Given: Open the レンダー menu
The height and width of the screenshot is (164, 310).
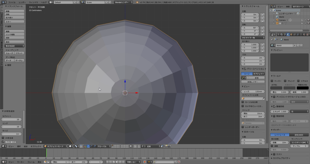Looking at the screenshot, I should coord(22,2).
